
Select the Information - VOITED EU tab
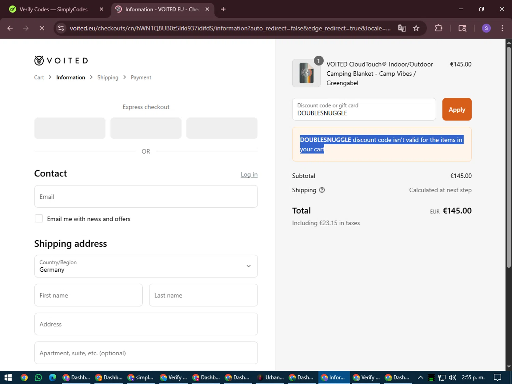click(162, 9)
